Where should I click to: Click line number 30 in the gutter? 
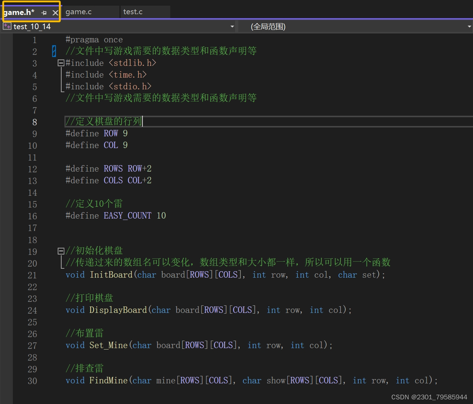click(x=32, y=381)
